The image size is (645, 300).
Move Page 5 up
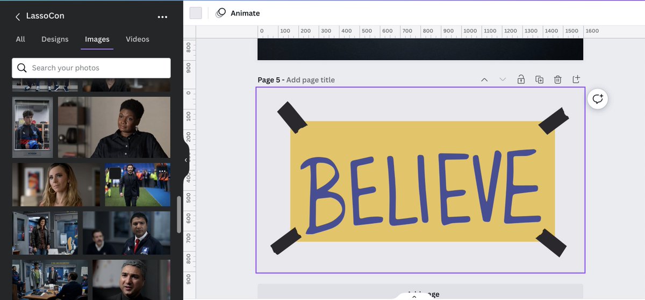pos(484,80)
